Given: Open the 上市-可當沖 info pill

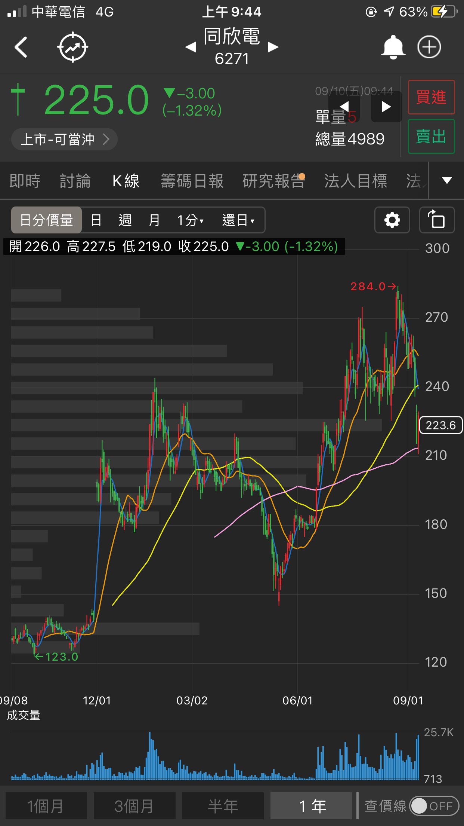Looking at the screenshot, I should (64, 140).
